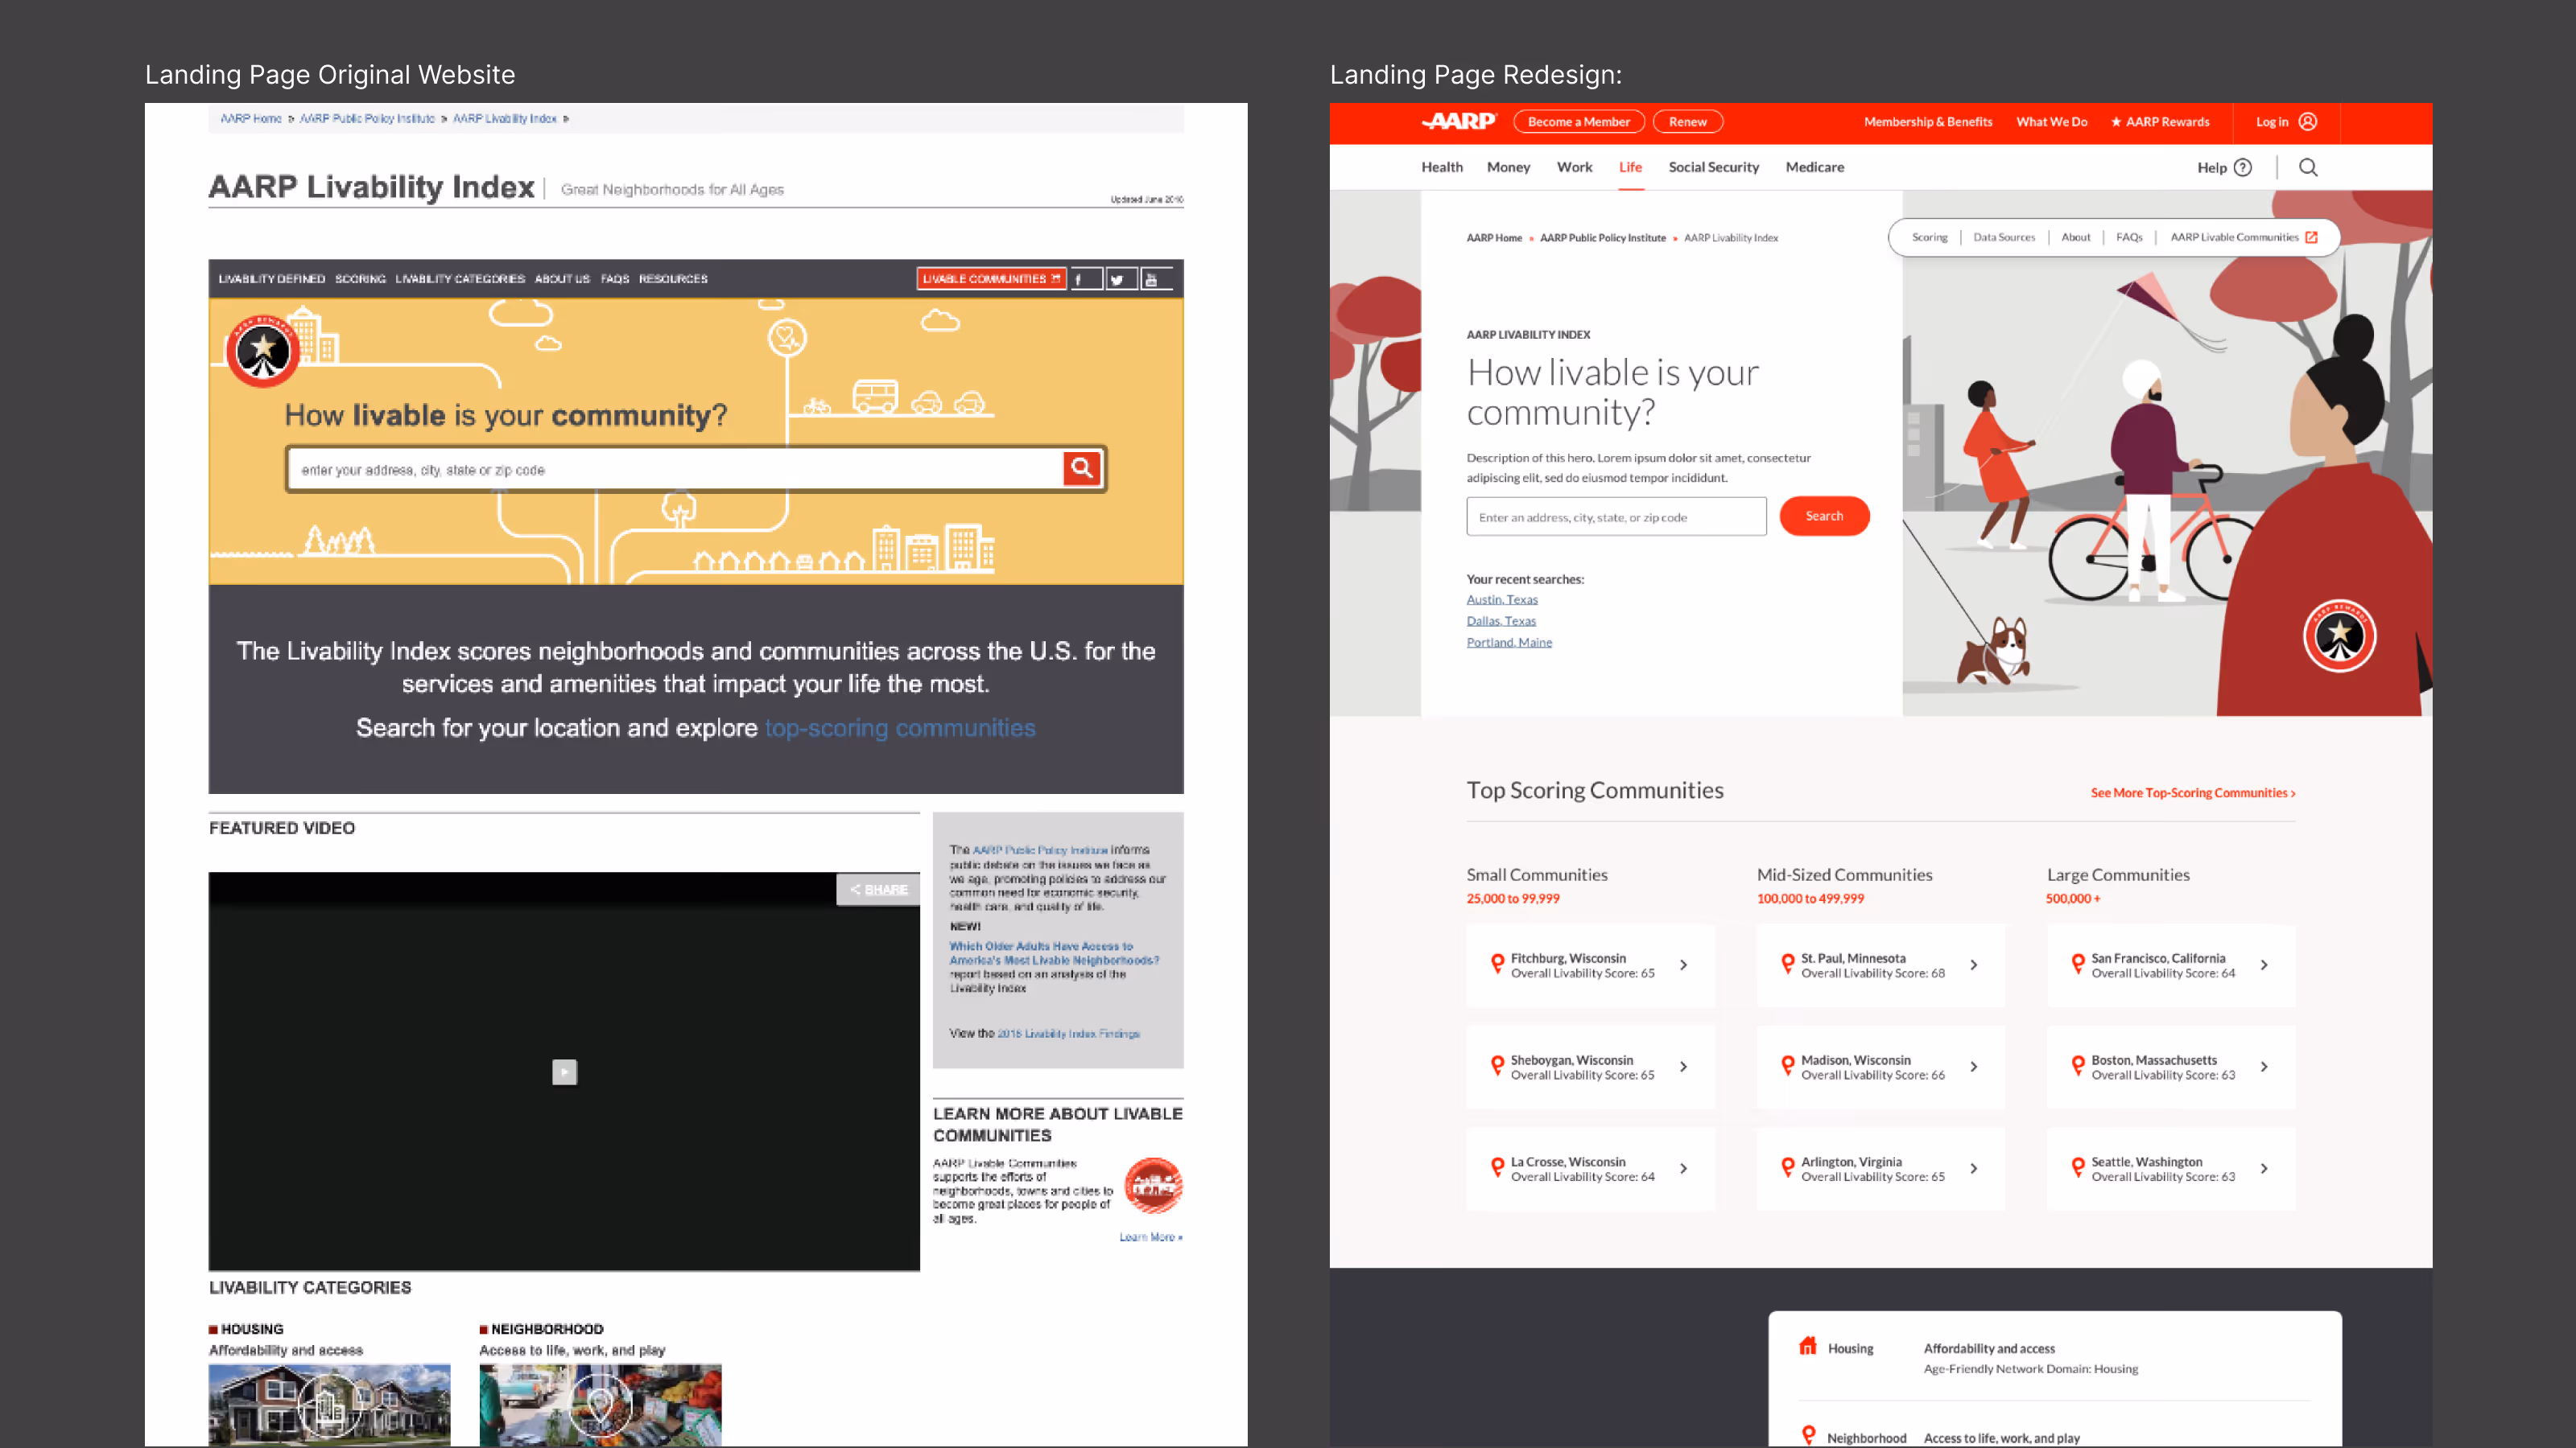Expand the Sheboygan, Wisconsin card chevron

point(1684,1066)
